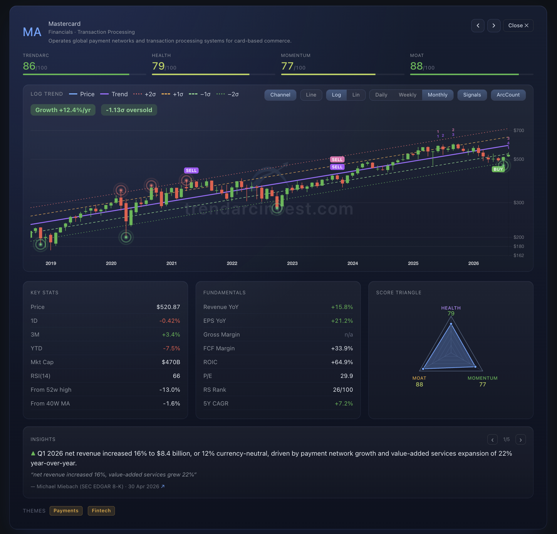This screenshot has width=557, height=534.
Task: Click the RS Rank value 26/100
Action: (343, 390)
